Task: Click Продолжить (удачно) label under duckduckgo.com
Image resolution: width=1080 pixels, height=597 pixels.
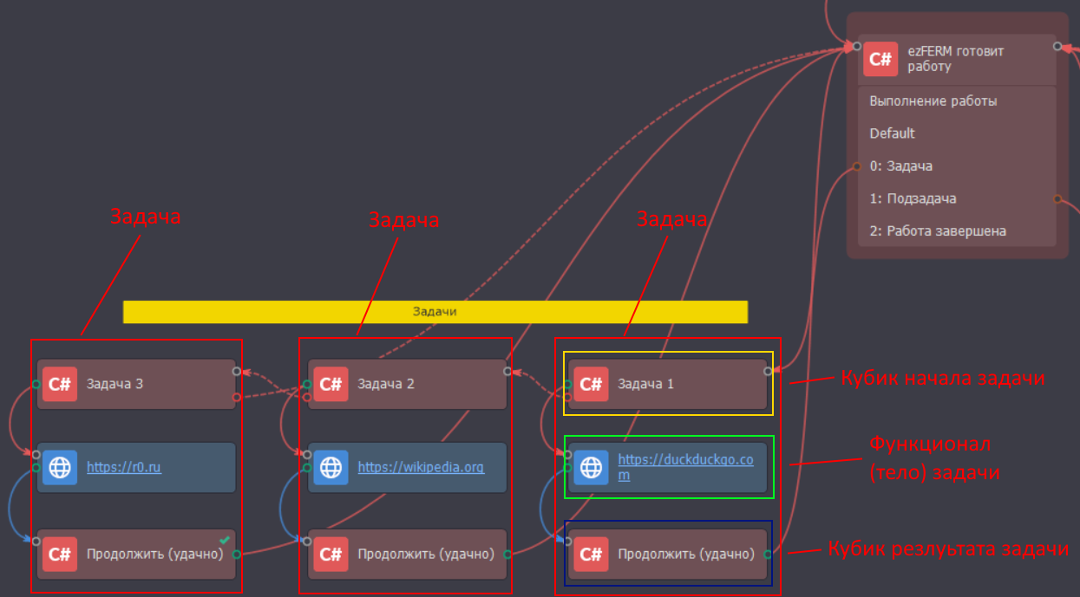Action: tap(686, 554)
